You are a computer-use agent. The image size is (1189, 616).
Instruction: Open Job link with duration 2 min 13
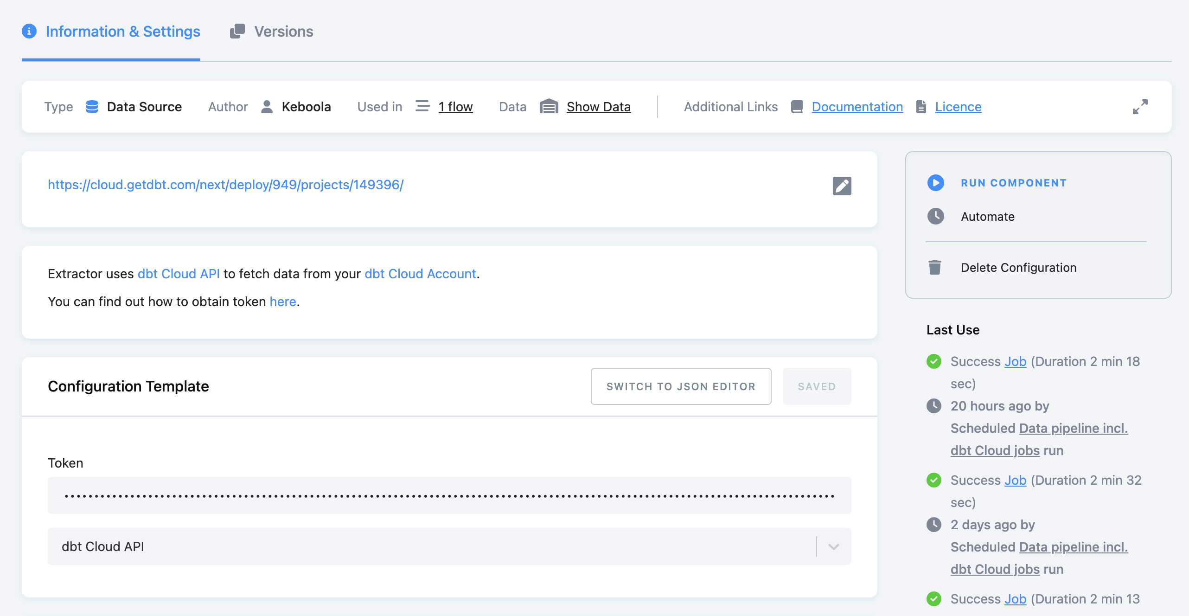(1015, 599)
